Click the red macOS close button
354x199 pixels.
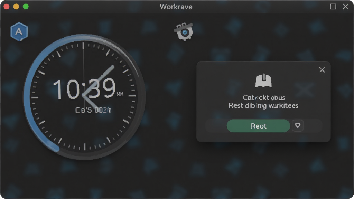(7, 7)
